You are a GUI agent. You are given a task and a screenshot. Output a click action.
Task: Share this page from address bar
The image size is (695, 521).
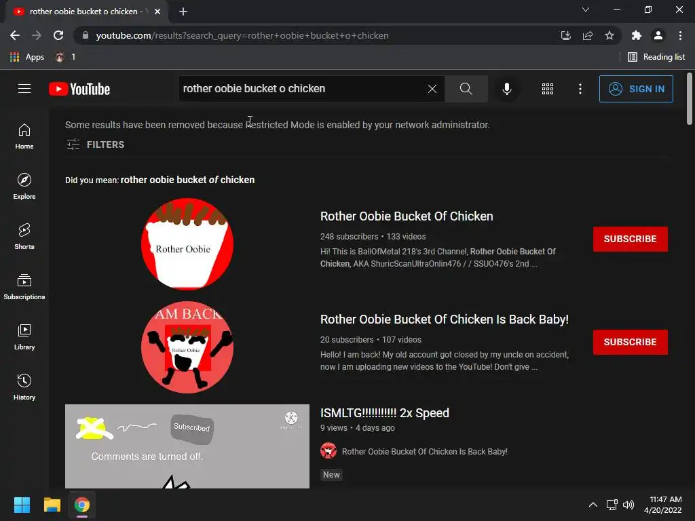[588, 35]
